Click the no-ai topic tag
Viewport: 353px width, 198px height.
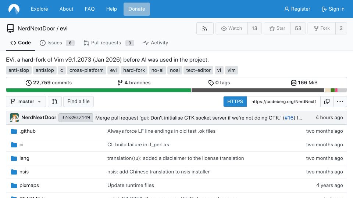tap(157, 70)
